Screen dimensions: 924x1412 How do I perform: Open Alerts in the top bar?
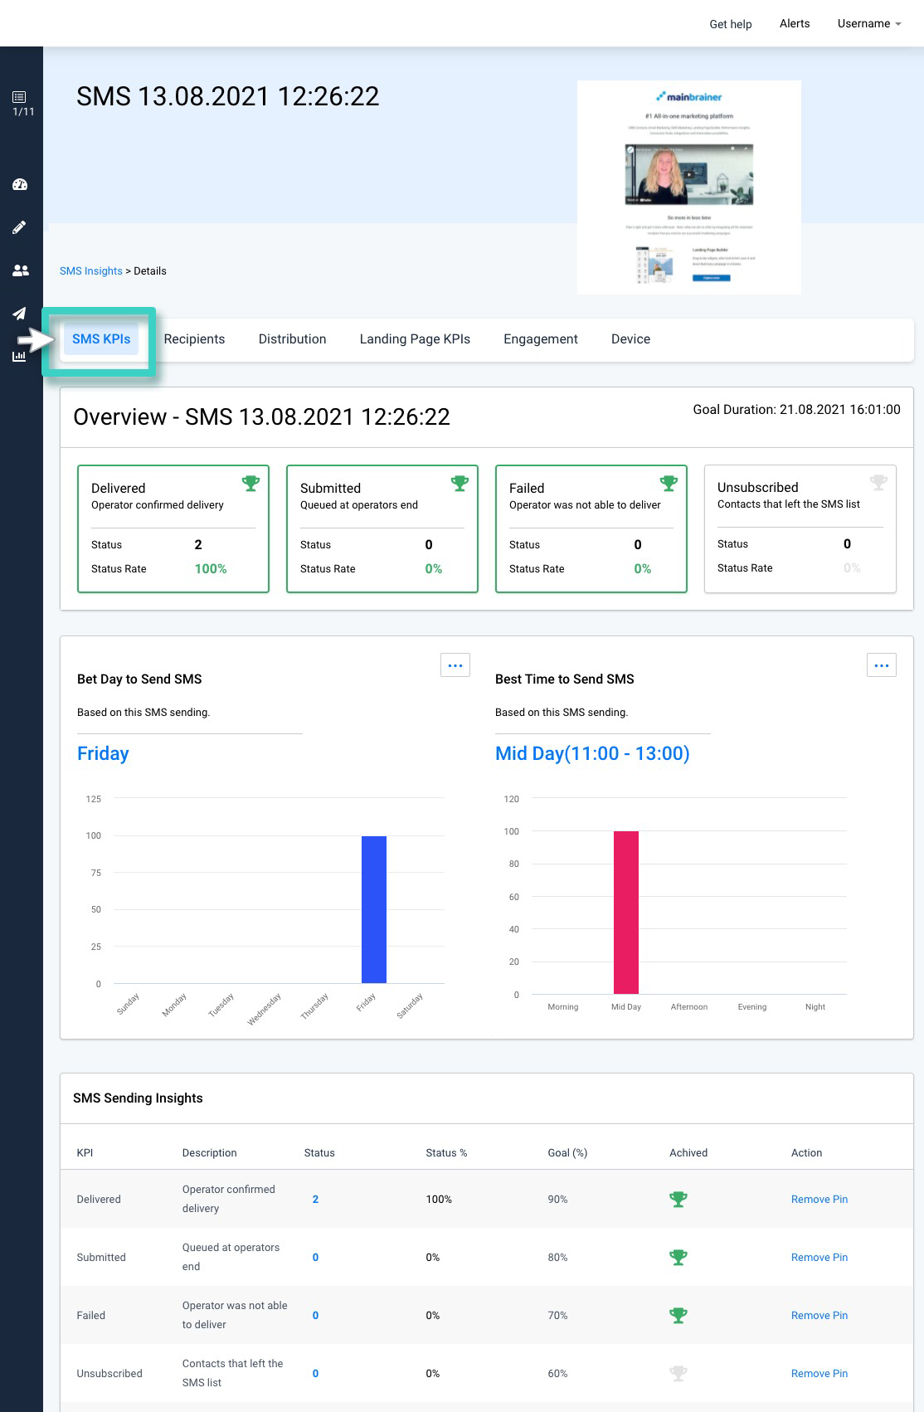pos(795,23)
